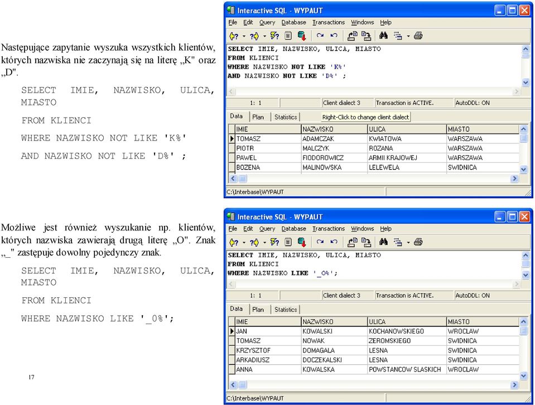Image resolution: width=535 pixels, height=405 pixels.
Task: Run Execute Query lightning icon in '_O%' window
Action: [x=274, y=242]
